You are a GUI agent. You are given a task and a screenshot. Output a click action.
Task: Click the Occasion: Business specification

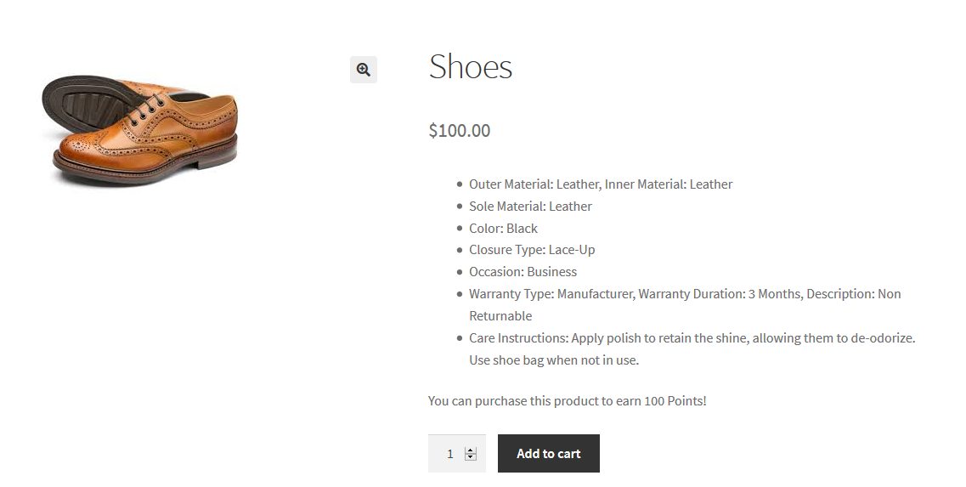tap(523, 272)
